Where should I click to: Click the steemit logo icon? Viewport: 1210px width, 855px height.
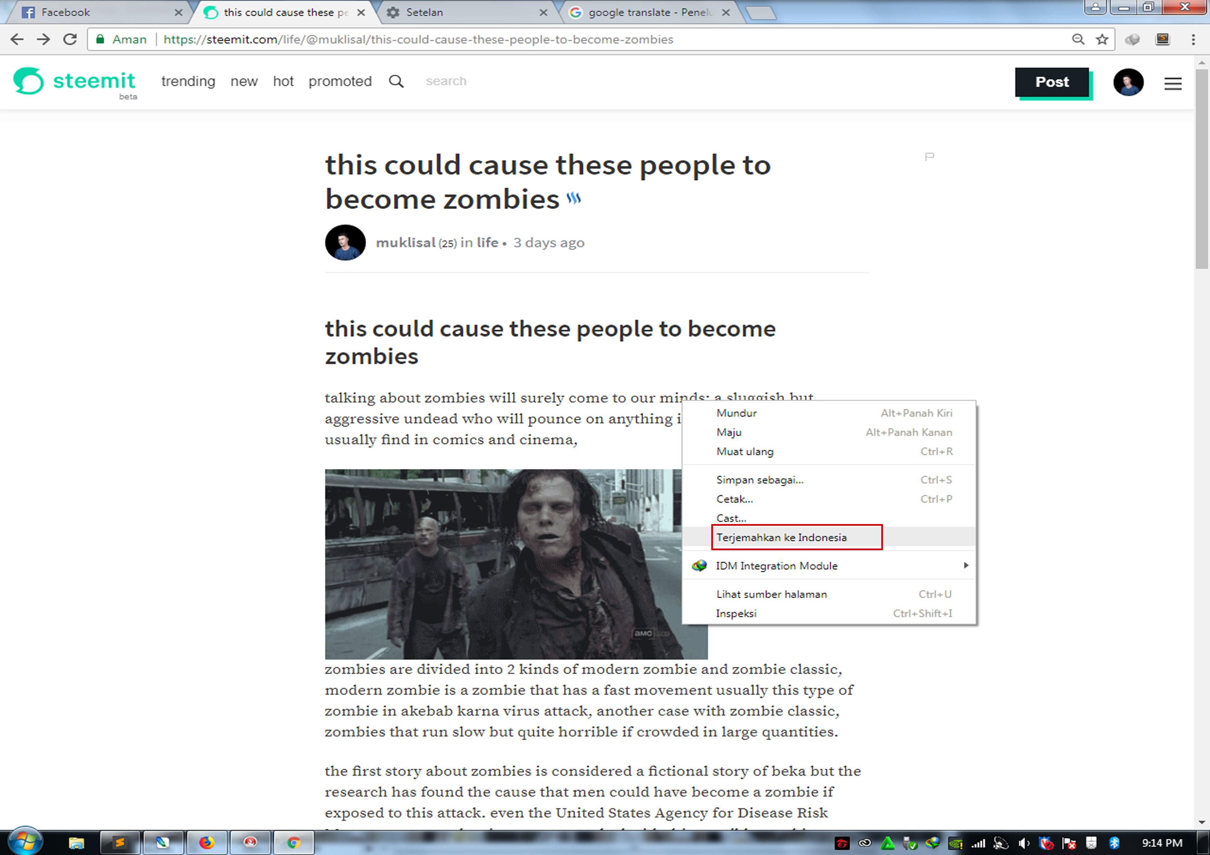coord(29,81)
